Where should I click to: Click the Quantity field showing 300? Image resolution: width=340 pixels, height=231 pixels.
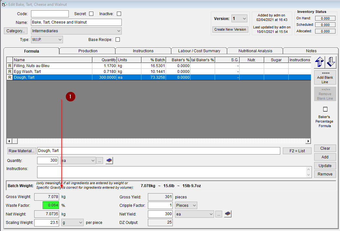point(47,160)
